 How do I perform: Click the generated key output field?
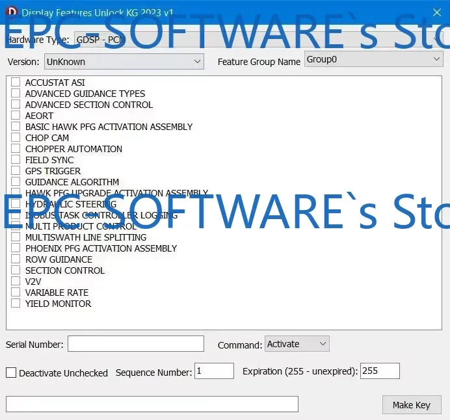152,404
